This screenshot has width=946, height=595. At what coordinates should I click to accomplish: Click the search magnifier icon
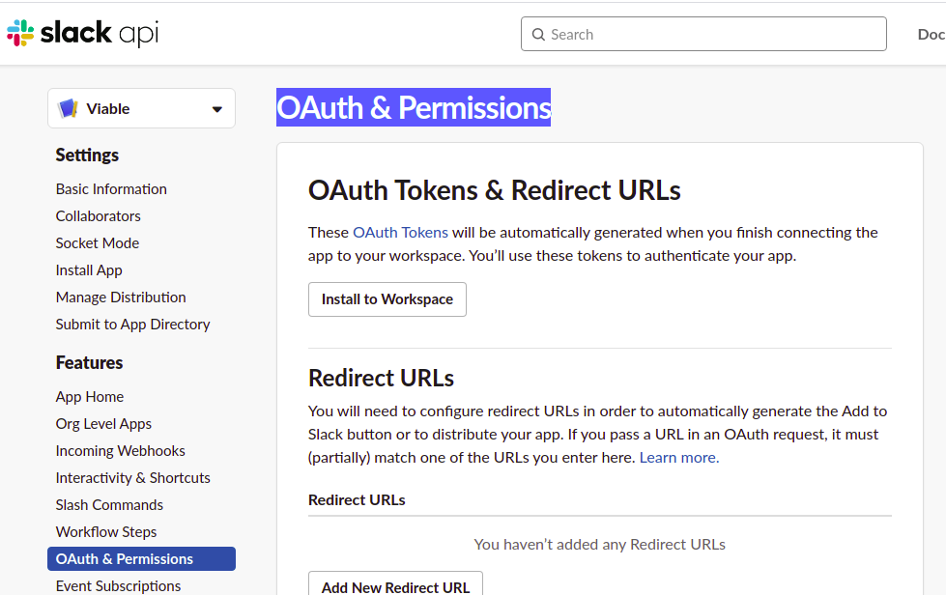point(539,34)
